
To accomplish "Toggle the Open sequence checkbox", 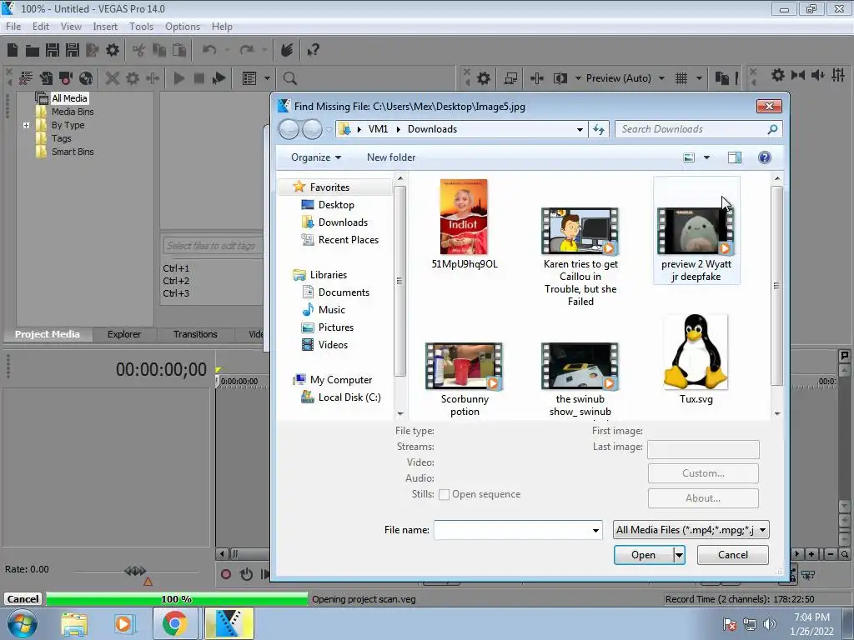I will 444,495.
